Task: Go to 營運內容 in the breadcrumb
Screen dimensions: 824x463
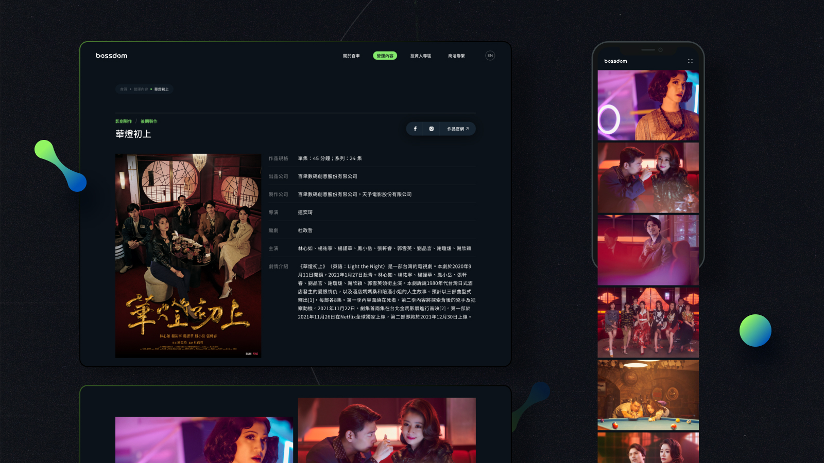Action: [141, 89]
